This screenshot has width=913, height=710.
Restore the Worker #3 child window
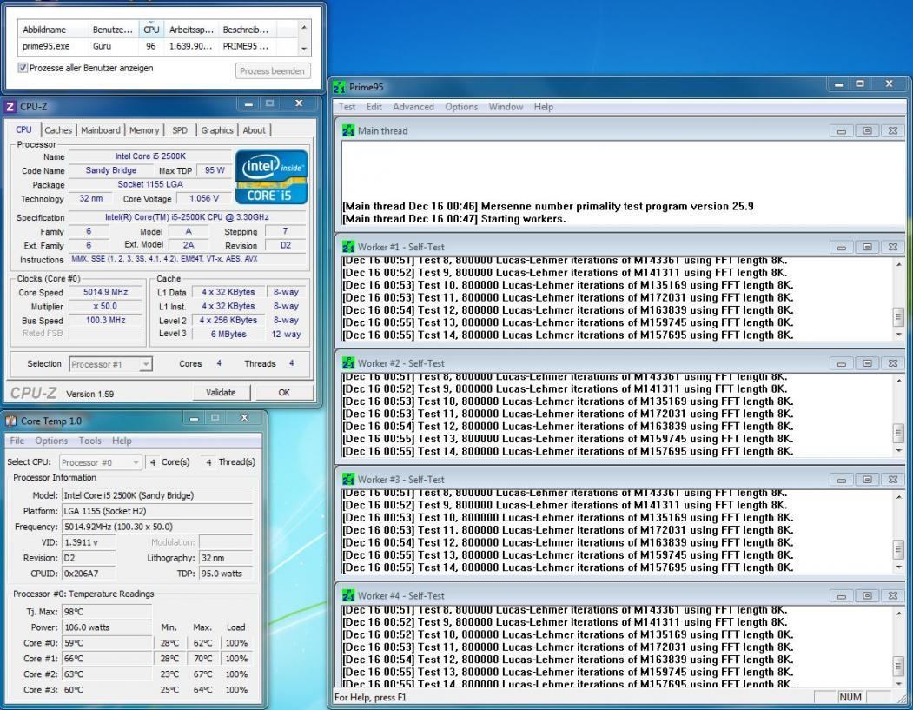point(867,480)
